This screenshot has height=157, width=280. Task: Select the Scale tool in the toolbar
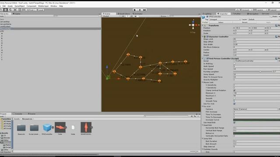point(15,10)
